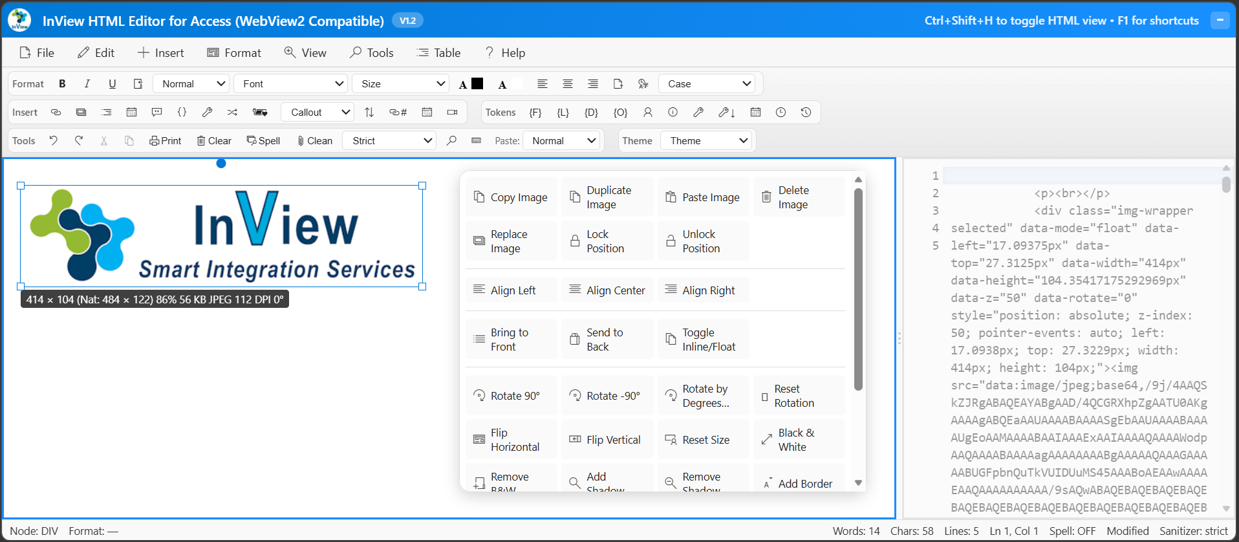Click the magnifier search icon in Tools toolbar
1239x542 pixels.
click(x=451, y=140)
